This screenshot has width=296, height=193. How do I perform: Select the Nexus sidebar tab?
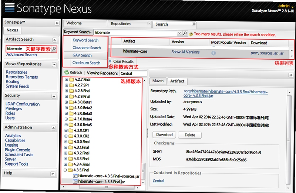[12, 30]
